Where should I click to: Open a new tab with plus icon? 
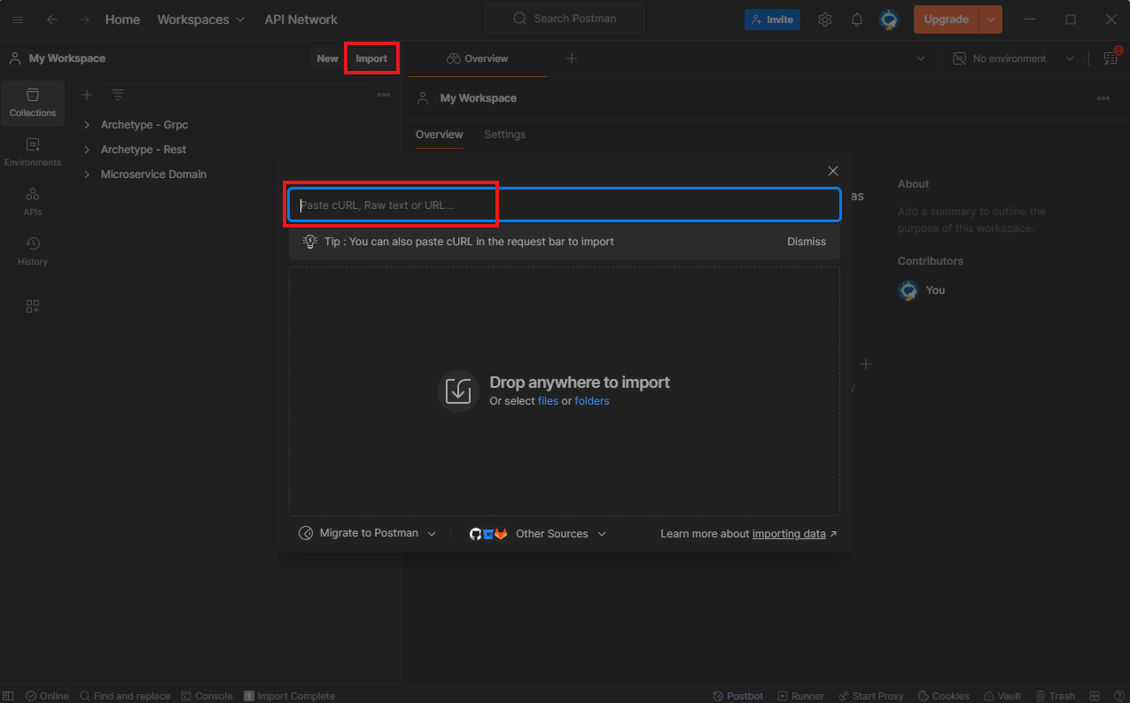click(572, 58)
